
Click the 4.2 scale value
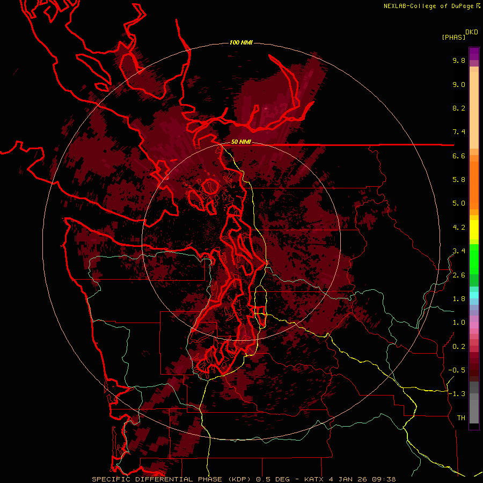pyautogui.click(x=459, y=228)
